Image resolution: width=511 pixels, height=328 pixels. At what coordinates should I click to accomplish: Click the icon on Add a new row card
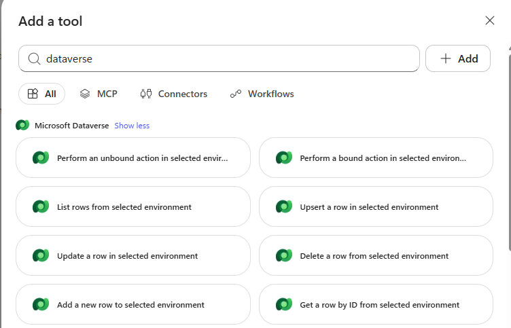click(x=41, y=304)
